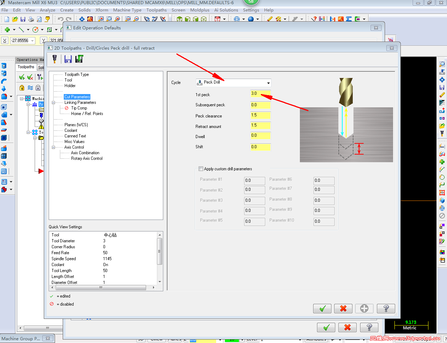Click red X cancel in 2D Toolpaths dialog
The height and width of the screenshot is (343, 447).
(x=343, y=308)
